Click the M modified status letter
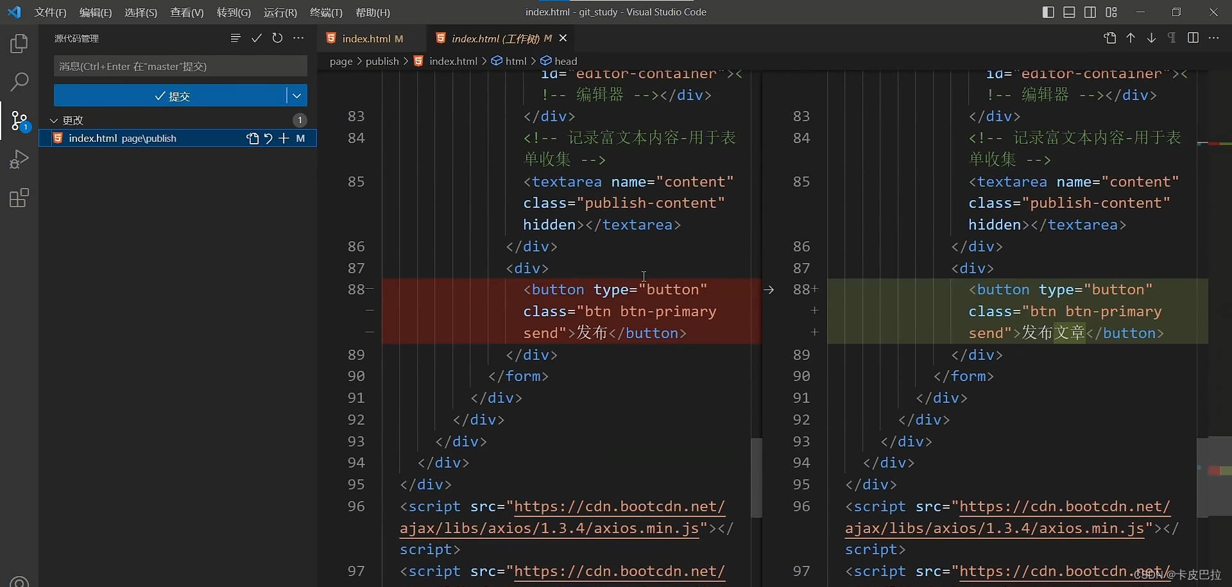 [x=300, y=138]
